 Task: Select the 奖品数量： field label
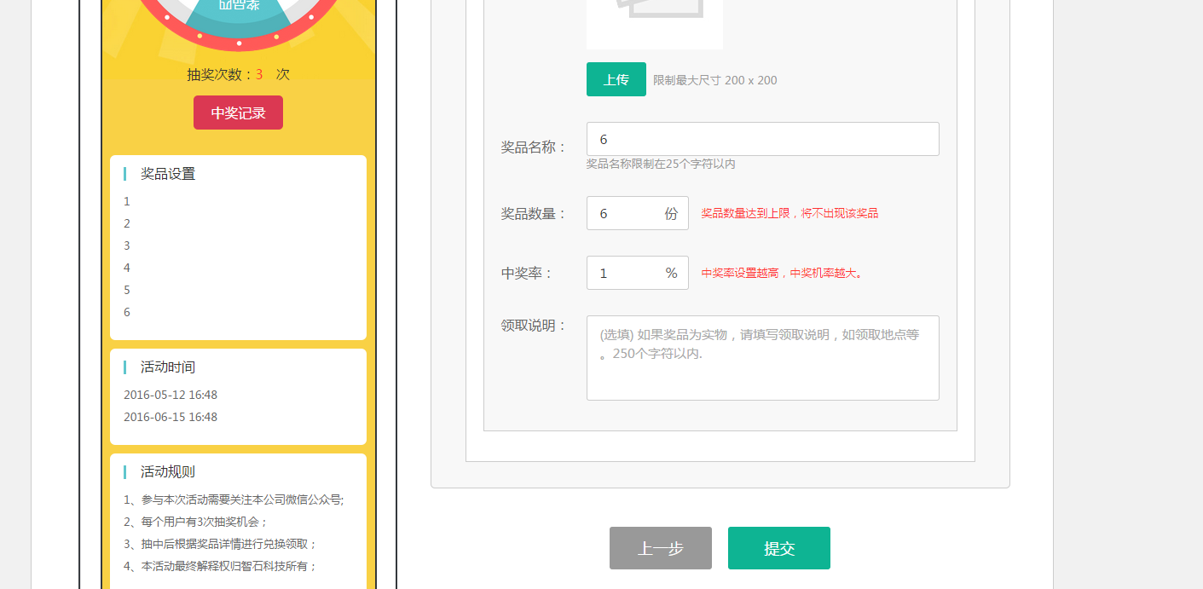coord(534,214)
